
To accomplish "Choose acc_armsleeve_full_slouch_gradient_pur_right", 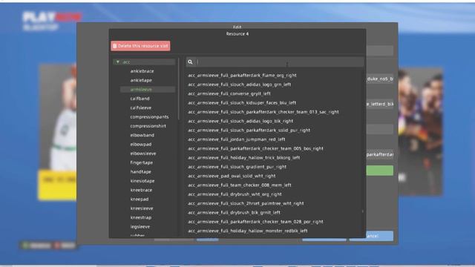I will (237, 167).
